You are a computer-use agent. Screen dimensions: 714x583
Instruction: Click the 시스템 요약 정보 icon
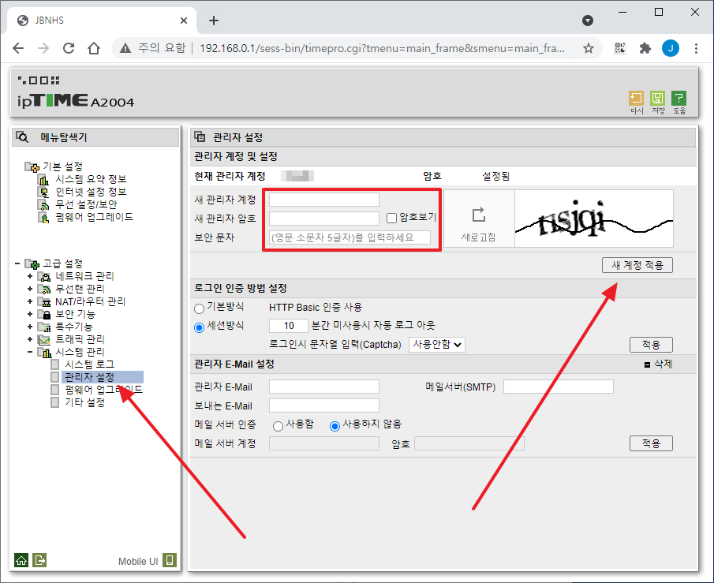click(43, 179)
